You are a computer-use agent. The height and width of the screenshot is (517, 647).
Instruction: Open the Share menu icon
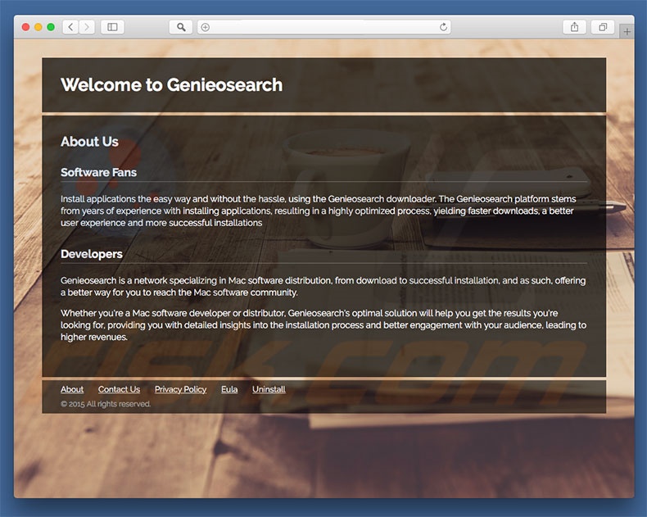[x=574, y=27]
